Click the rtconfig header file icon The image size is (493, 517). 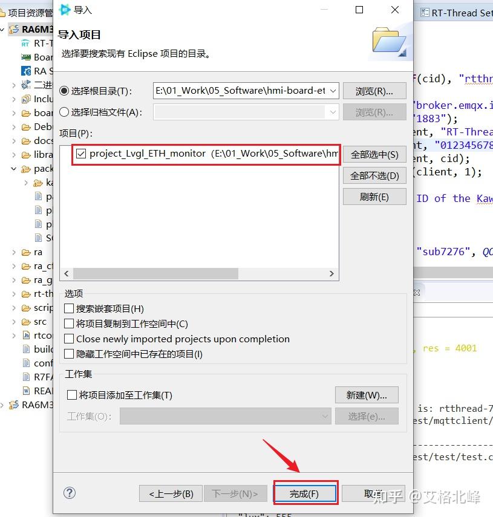tap(26, 336)
